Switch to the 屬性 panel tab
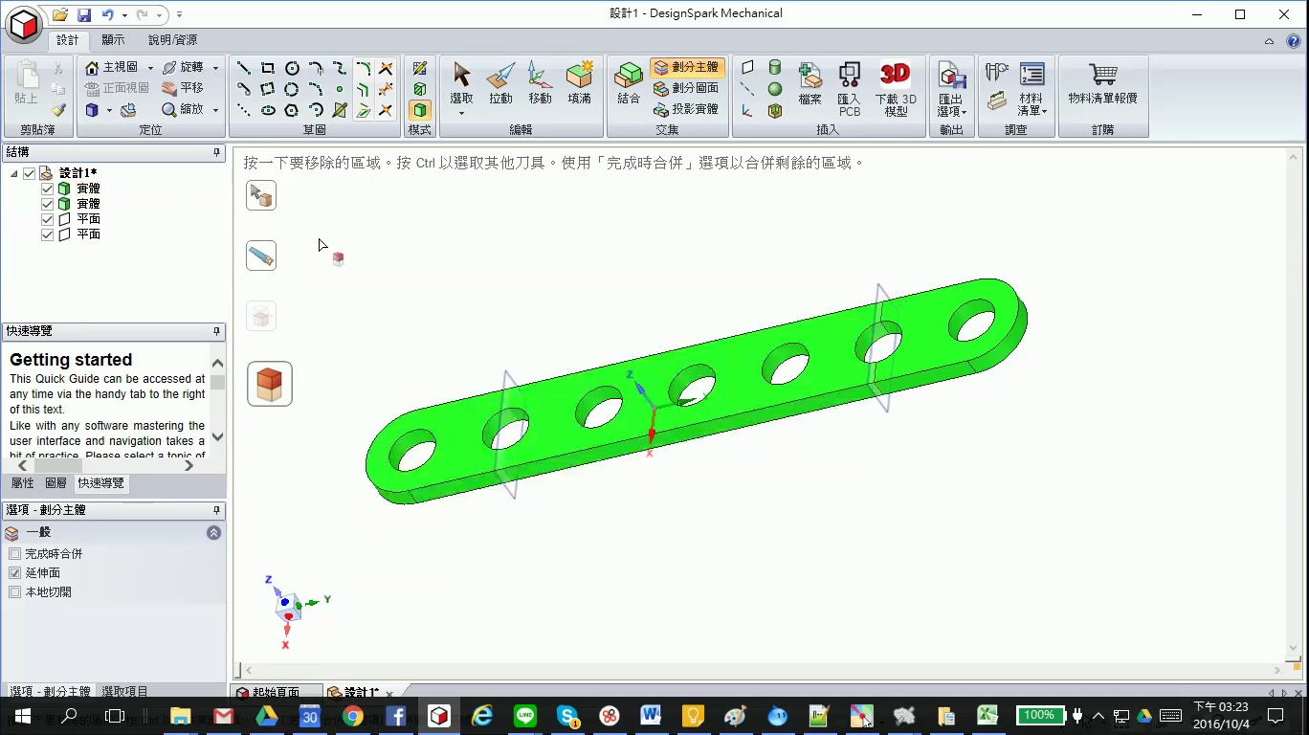 (23, 483)
